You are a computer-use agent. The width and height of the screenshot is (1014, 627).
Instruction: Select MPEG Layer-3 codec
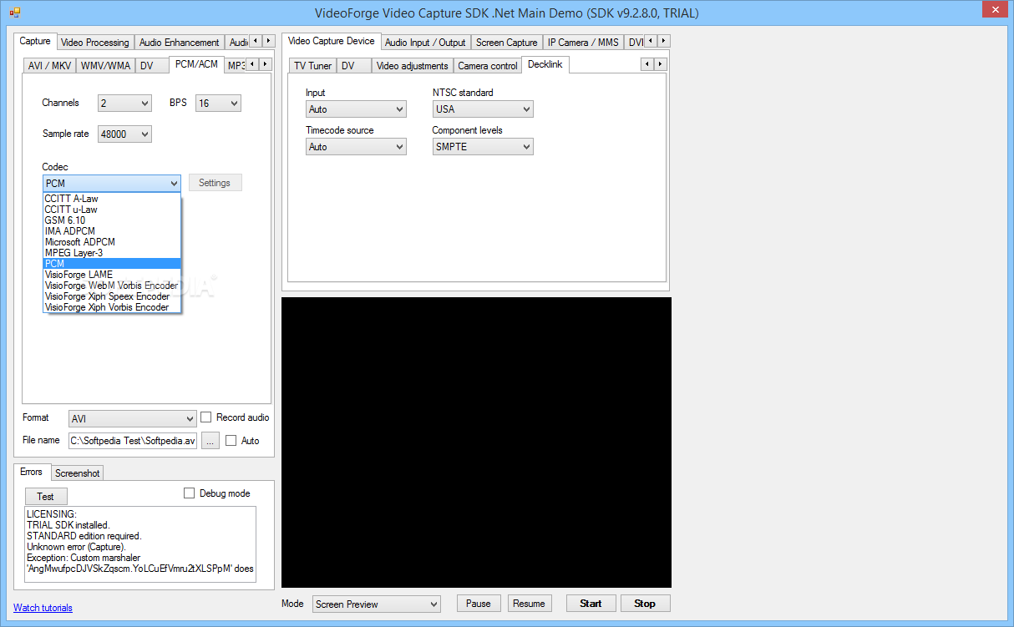112,253
